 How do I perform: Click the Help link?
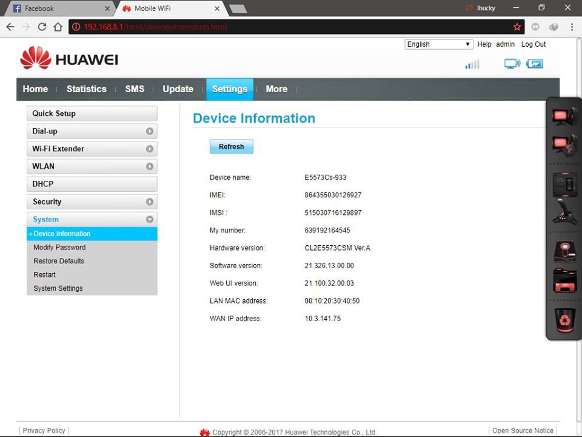(x=484, y=44)
